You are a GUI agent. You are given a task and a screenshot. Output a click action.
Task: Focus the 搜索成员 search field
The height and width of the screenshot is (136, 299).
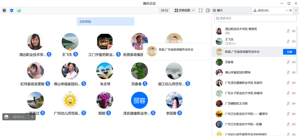(x=255, y=19)
